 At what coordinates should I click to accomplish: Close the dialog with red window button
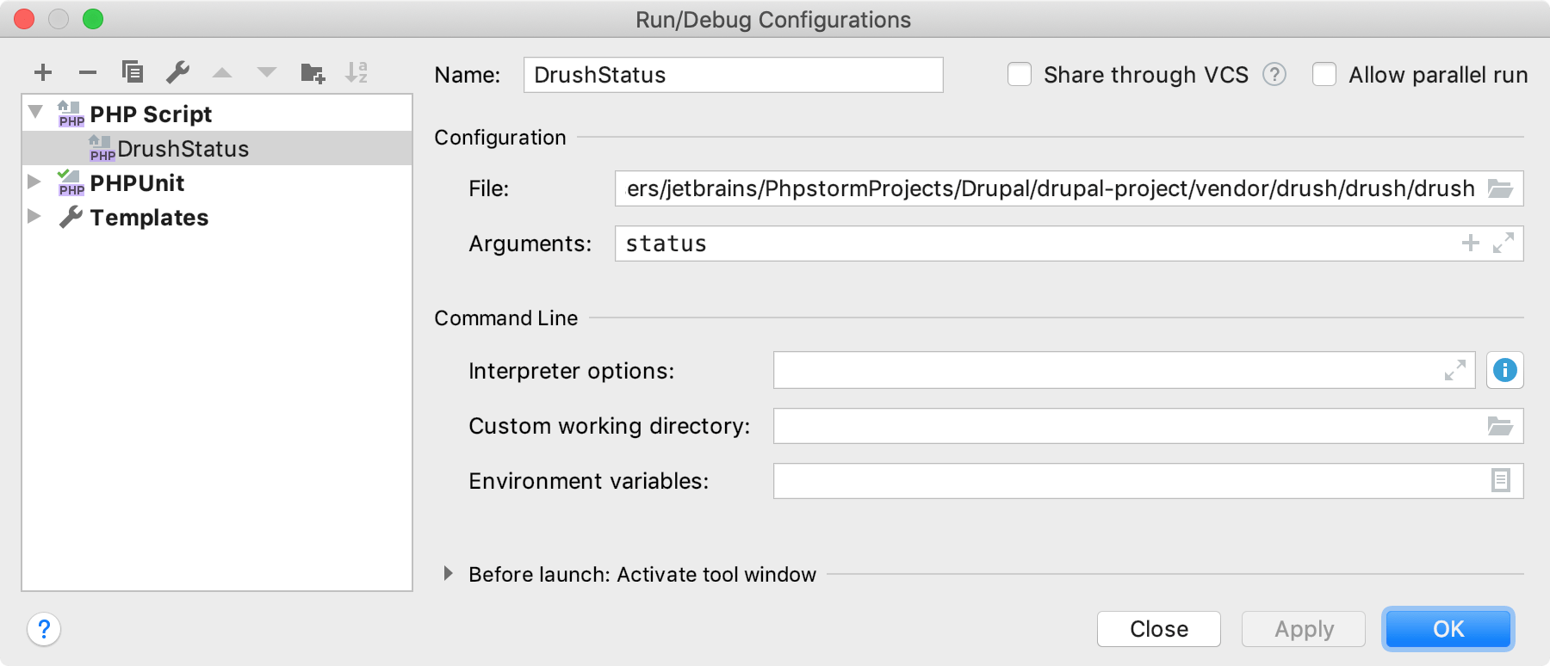point(24,19)
